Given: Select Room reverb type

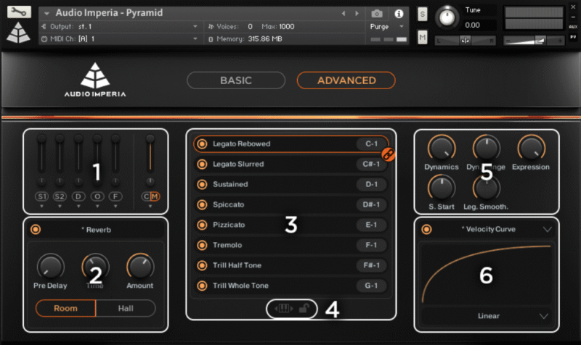Looking at the screenshot, I should click(65, 308).
